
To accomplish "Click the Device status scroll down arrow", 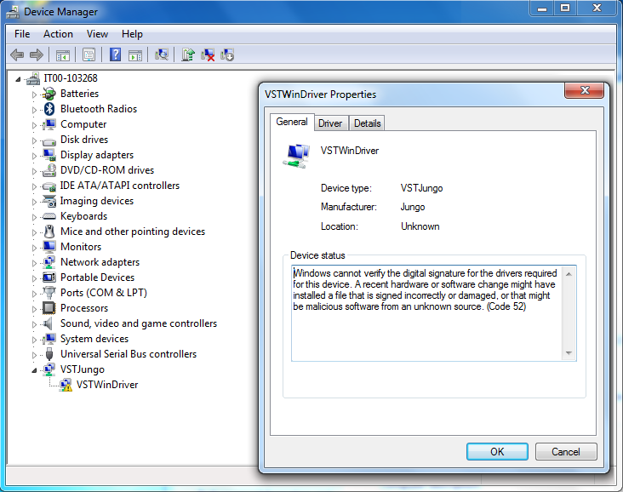I will [x=569, y=353].
